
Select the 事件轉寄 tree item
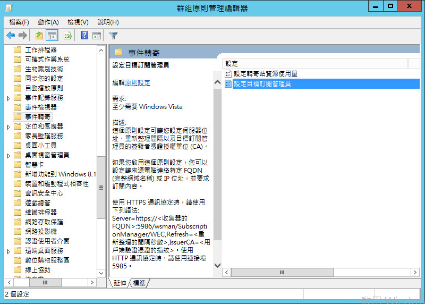click(x=38, y=116)
